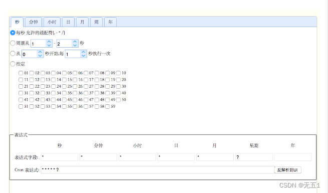Click the interval seconds stepper arrows
This screenshot has width=328, height=193.
pos(84,54)
